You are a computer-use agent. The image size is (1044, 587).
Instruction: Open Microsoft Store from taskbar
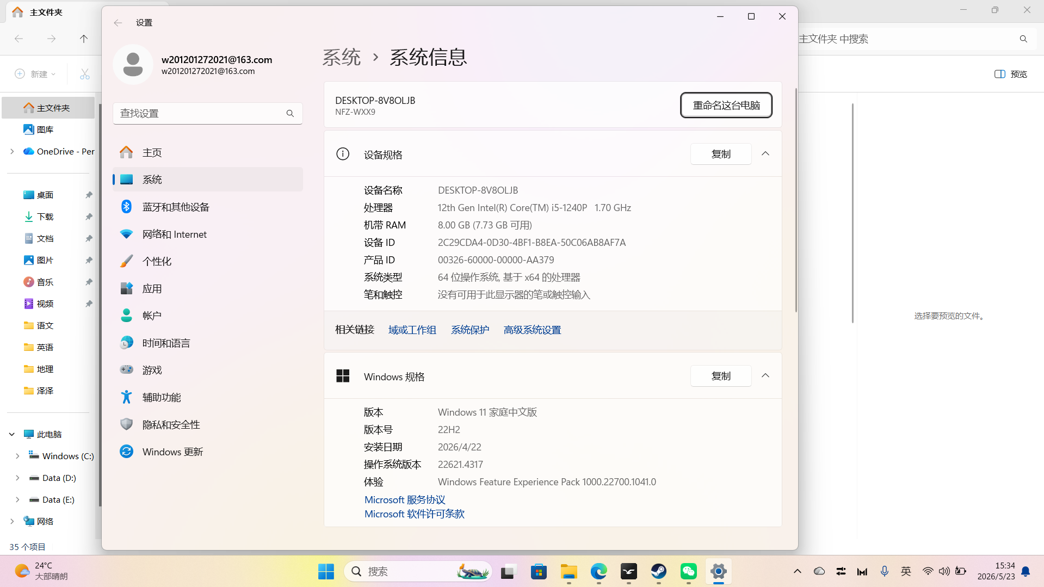coord(539,571)
